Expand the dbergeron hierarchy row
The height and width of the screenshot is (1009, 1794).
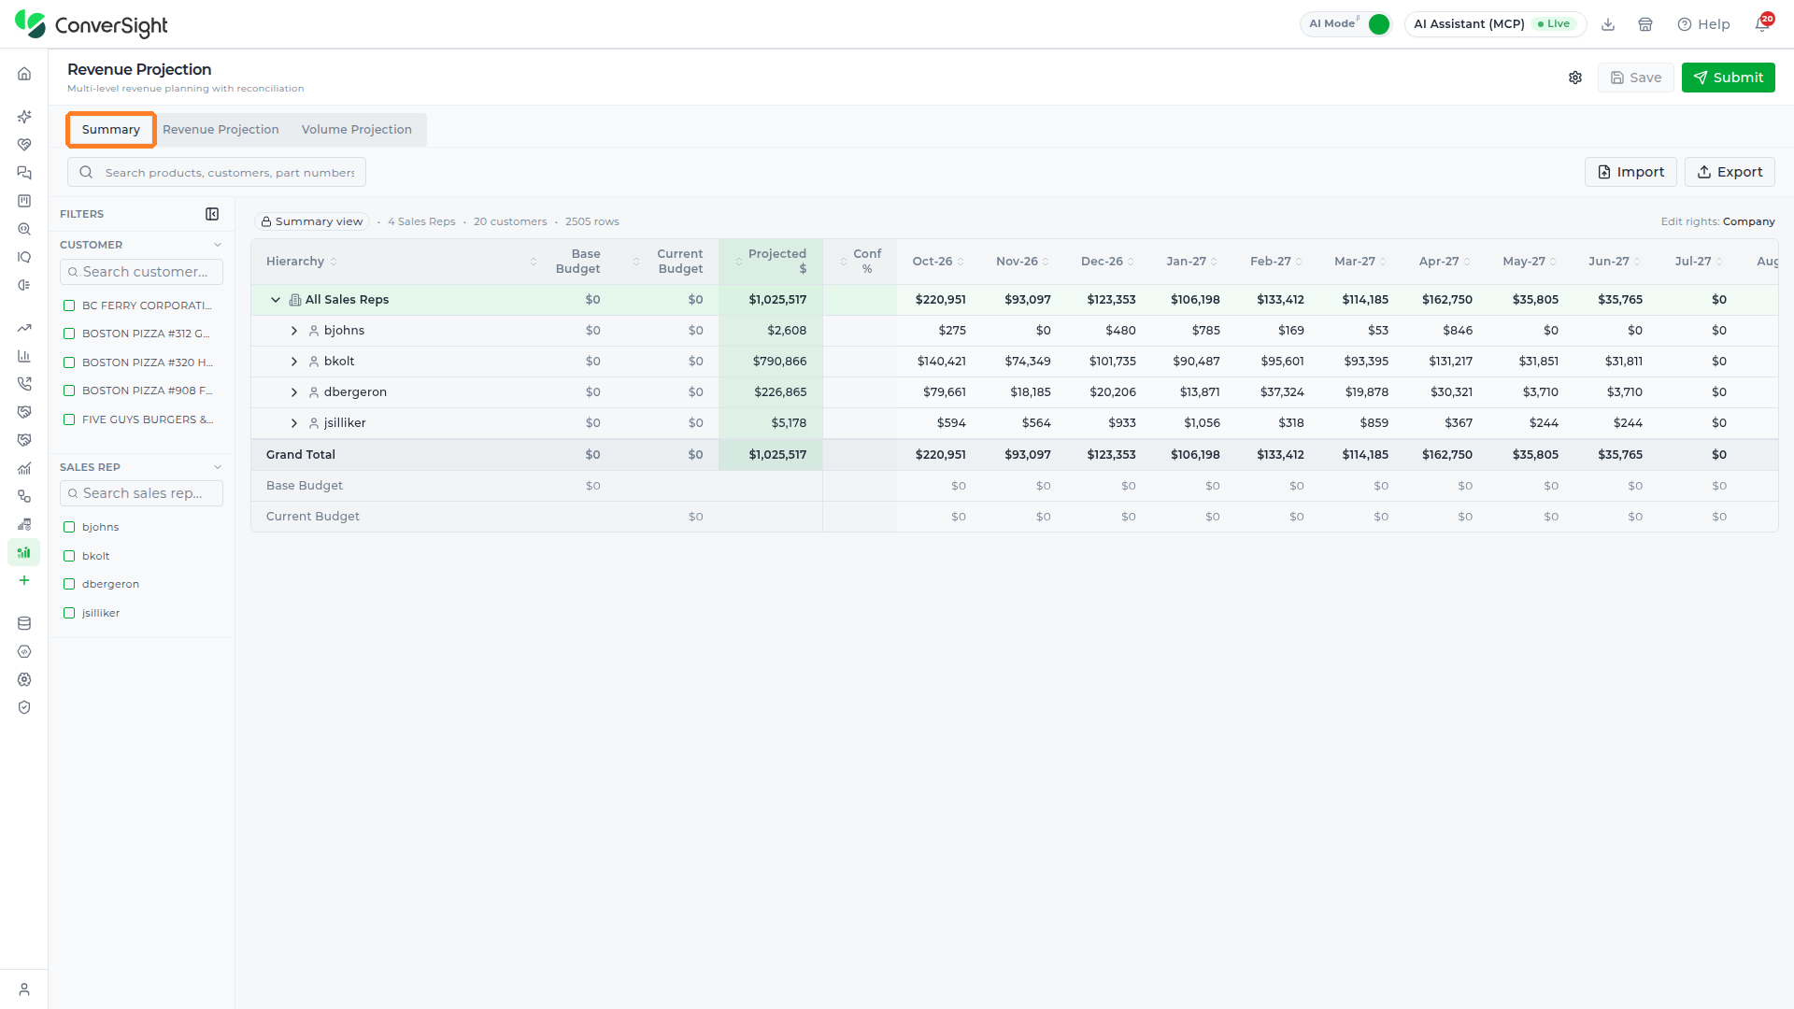coord(293,392)
